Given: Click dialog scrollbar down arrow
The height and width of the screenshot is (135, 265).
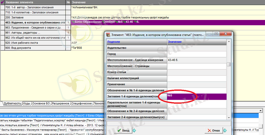Looking at the screenshot, I should (229, 117).
